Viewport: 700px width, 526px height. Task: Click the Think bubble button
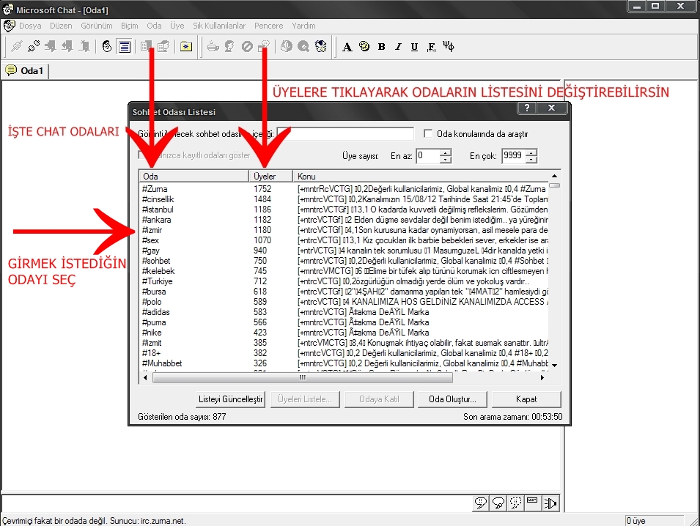[x=498, y=503]
